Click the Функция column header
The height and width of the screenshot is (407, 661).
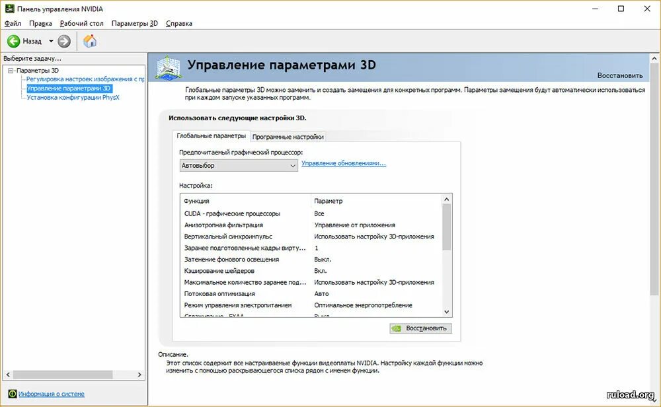tap(246, 201)
